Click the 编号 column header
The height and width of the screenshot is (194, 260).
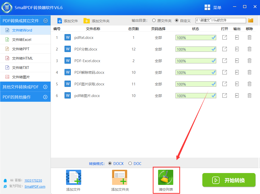coord(57,29)
